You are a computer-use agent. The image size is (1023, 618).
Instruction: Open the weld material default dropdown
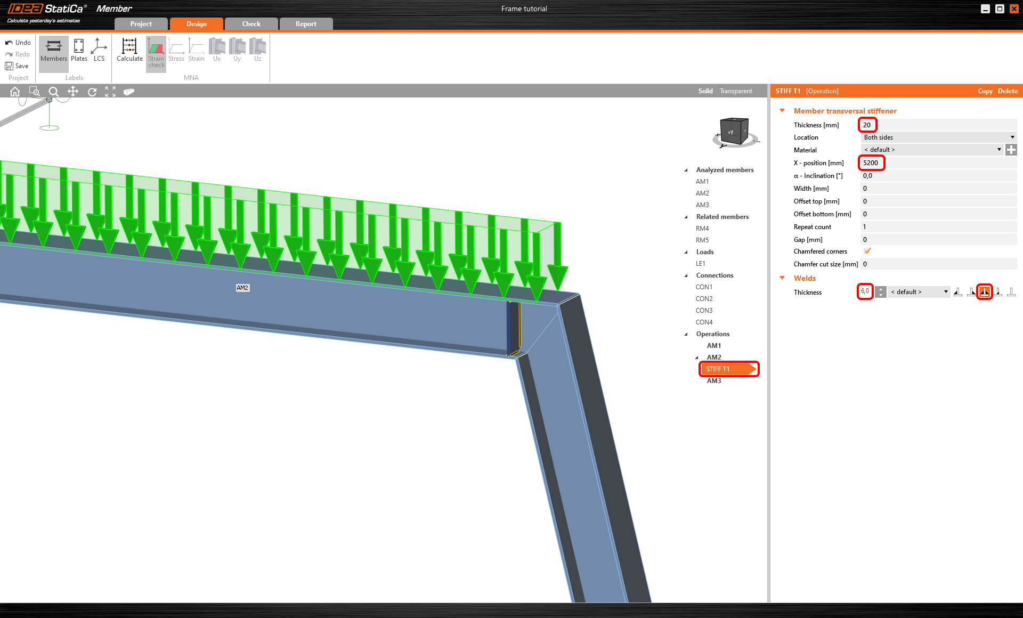[x=919, y=292]
